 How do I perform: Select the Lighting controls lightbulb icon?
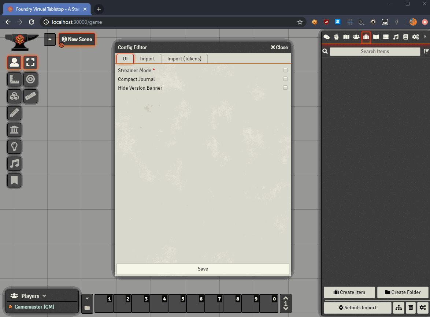(x=14, y=147)
